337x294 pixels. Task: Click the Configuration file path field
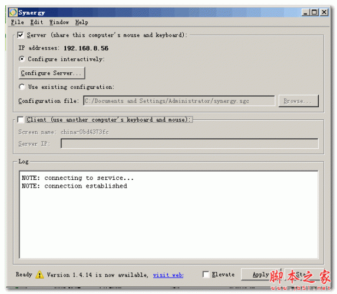click(x=179, y=101)
